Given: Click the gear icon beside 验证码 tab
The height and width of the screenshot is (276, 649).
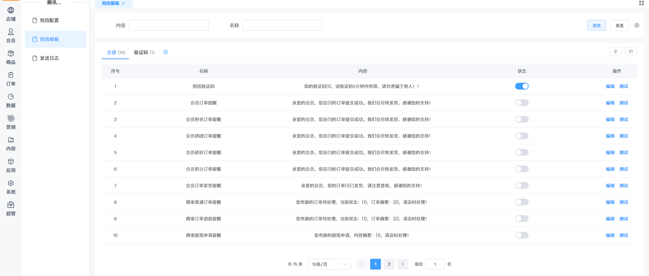Looking at the screenshot, I should (166, 52).
